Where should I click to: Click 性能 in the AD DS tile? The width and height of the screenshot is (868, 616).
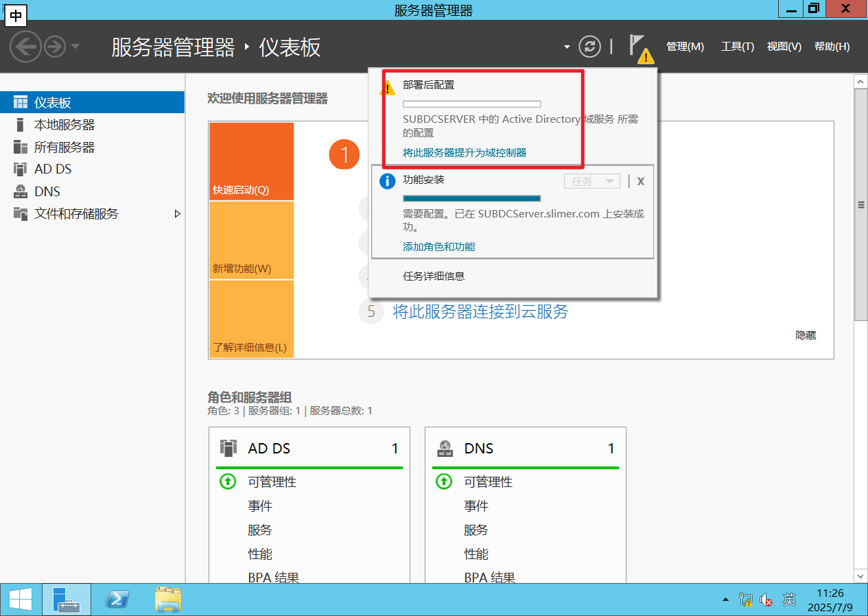260,554
